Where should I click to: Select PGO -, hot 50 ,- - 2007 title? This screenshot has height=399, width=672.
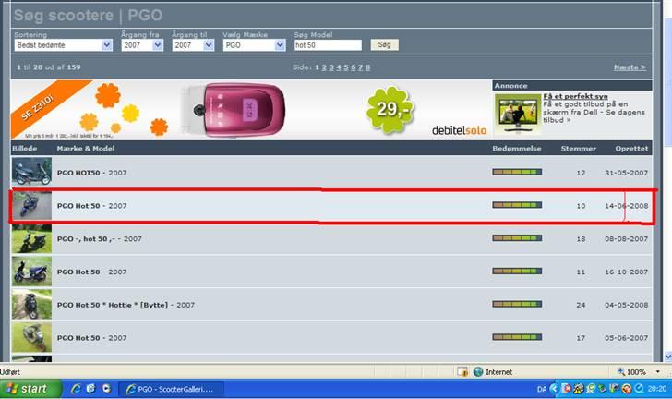click(99, 239)
